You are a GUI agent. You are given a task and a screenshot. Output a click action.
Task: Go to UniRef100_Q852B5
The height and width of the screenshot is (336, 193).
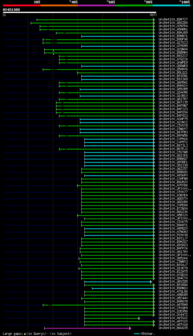click(173, 89)
